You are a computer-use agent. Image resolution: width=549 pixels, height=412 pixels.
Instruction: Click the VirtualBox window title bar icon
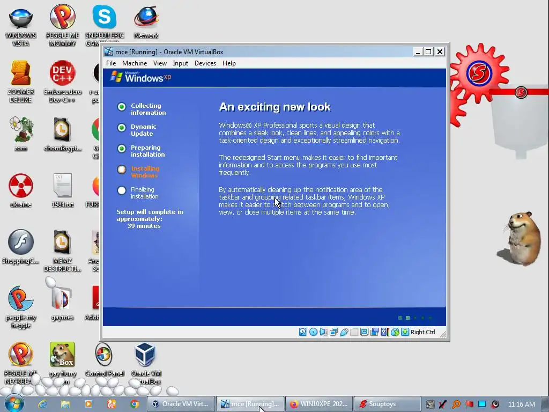pos(109,52)
